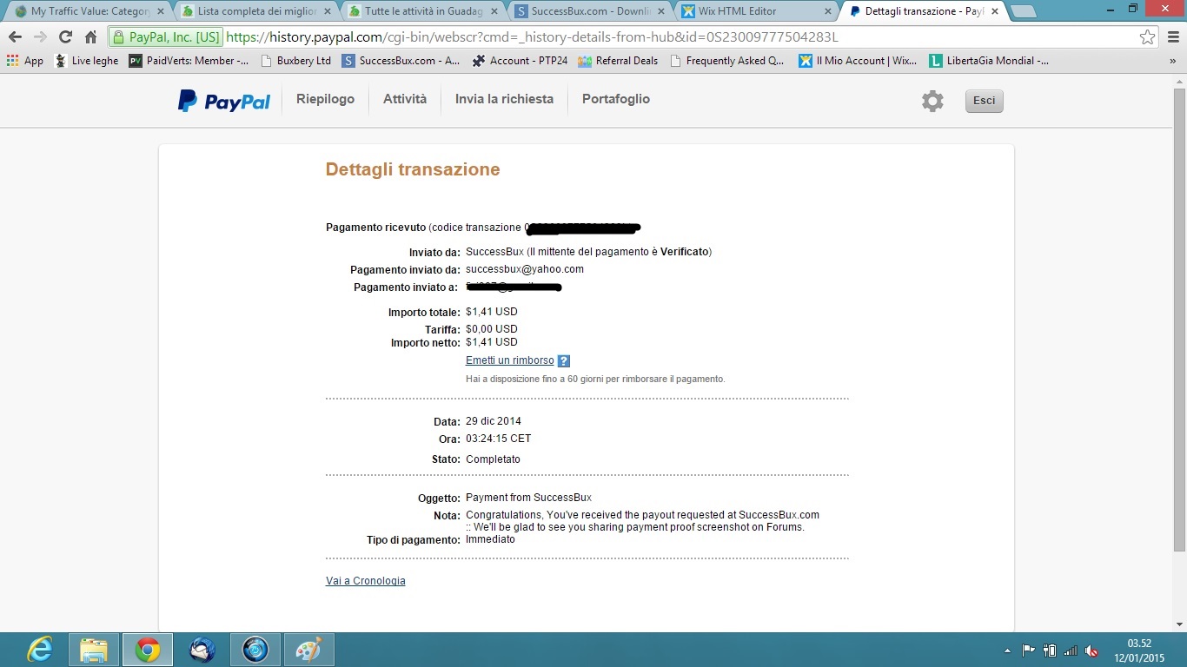Click the browser home icon
Screen dimensions: 1187x667
(90, 37)
